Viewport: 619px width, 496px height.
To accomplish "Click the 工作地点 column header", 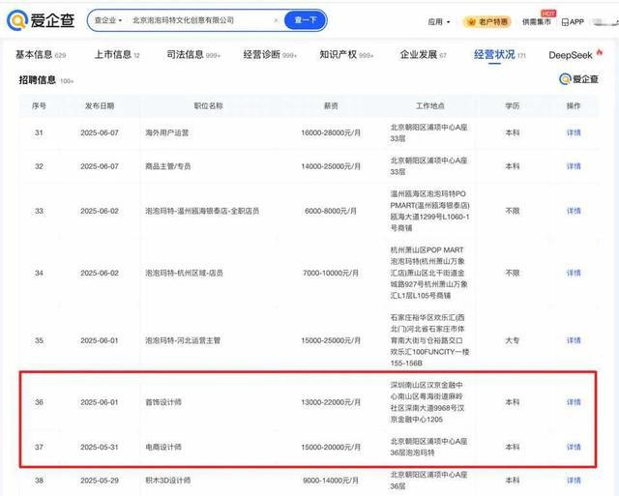I will [x=429, y=105].
